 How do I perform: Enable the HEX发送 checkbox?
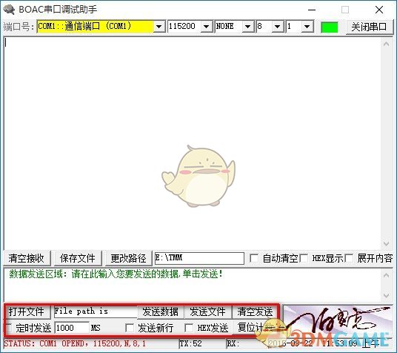189,328
